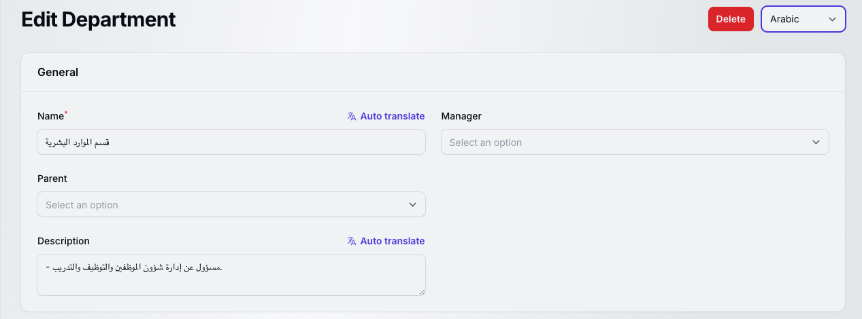Screen dimensions: 862x319
Task: Click the red Delete button
Action: pyautogui.click(x=731, y=19)
